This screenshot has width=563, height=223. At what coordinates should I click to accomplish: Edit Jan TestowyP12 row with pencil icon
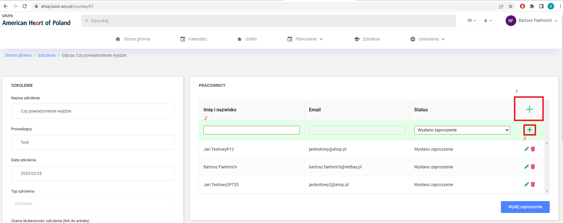(x=526, y=149)
